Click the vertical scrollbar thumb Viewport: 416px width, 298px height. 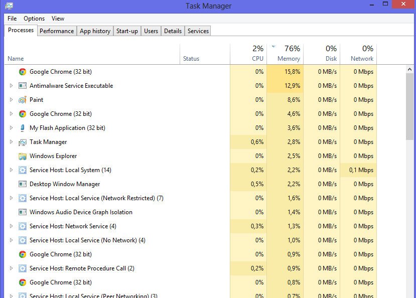409,107
